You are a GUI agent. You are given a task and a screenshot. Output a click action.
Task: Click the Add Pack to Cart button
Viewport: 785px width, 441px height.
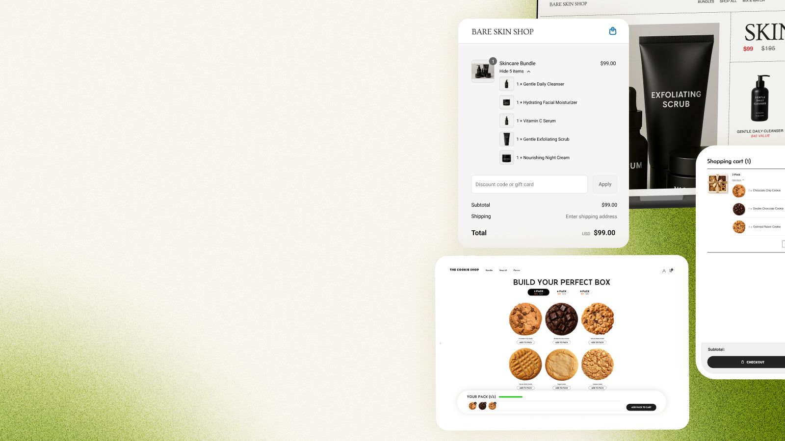[x=641, y=407]
